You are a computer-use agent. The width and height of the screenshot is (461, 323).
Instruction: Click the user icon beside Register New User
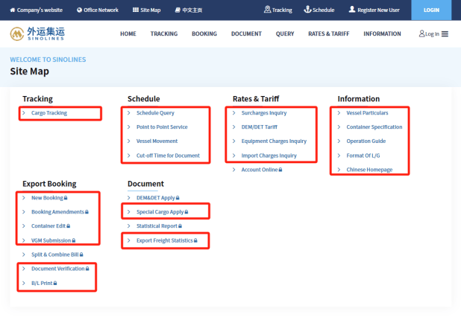tap(352, 10)
